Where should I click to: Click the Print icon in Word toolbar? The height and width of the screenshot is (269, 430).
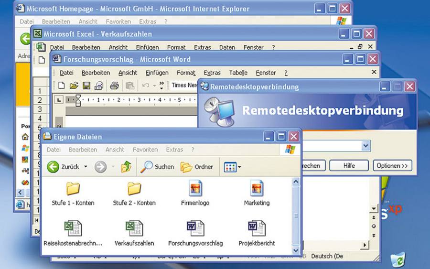pyautogui.click(x=114, y=86)
